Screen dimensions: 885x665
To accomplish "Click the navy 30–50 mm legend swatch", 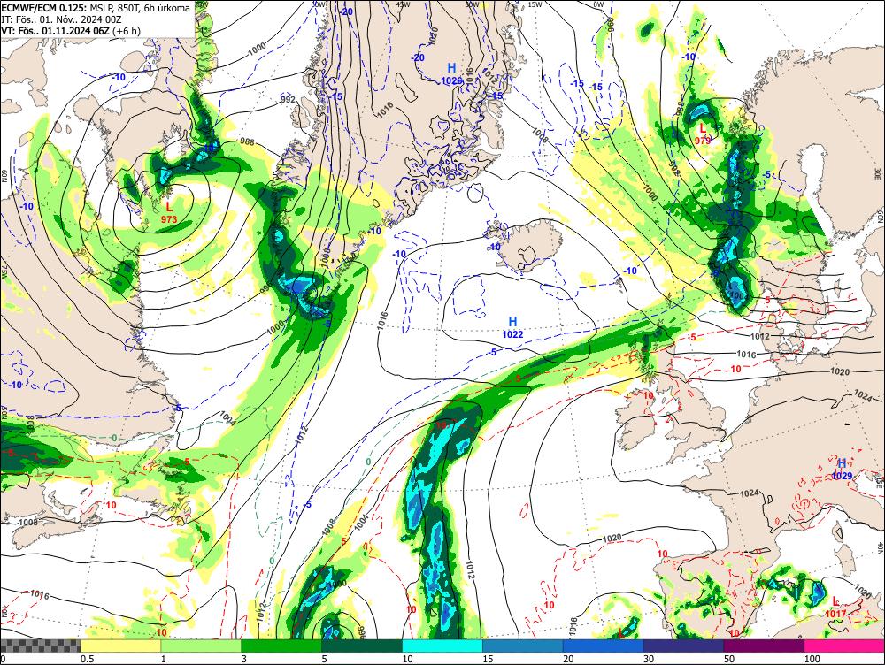I will [x=683, y=646].
